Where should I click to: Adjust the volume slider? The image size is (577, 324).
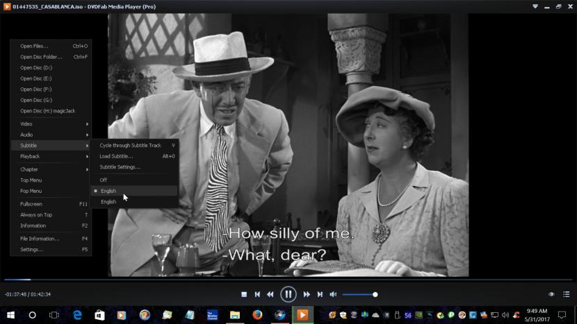360,294
